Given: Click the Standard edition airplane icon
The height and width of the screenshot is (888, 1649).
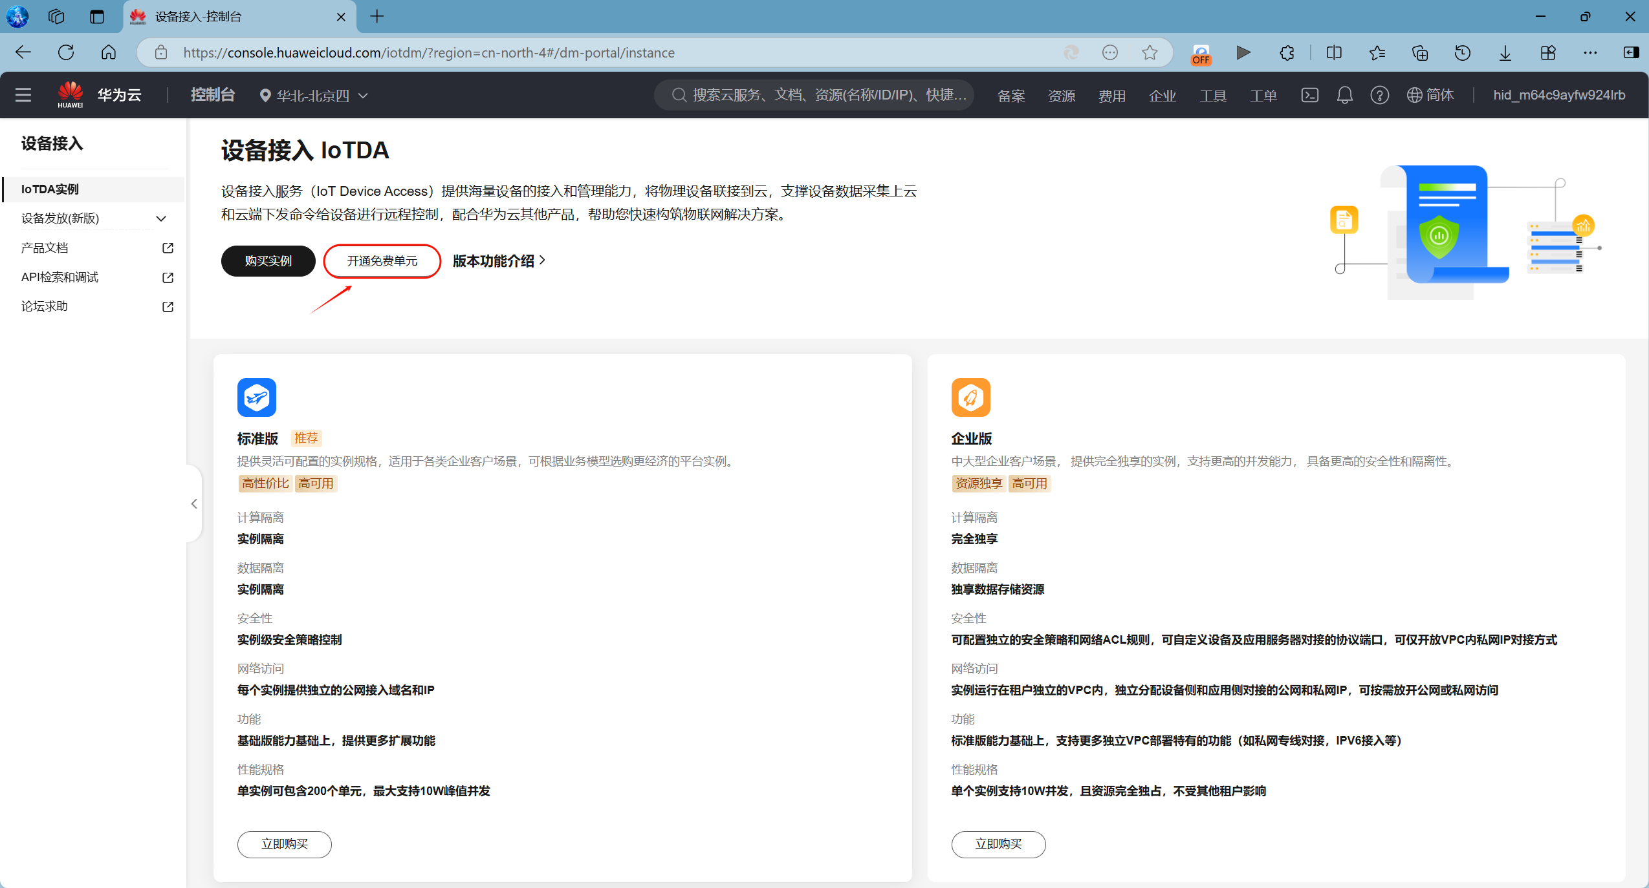Looking at the screenshot, I should pyautogui.click(x=256, y=397).
